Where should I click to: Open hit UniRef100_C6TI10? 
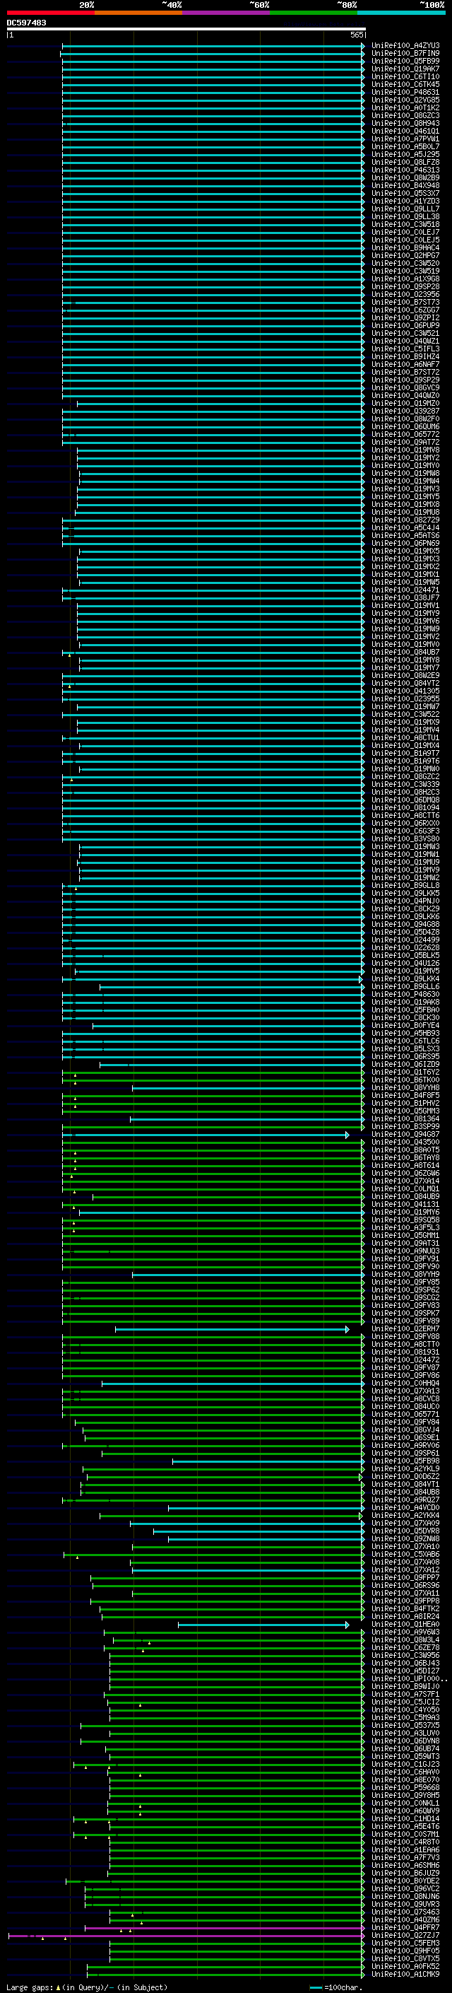coord(405,76)
